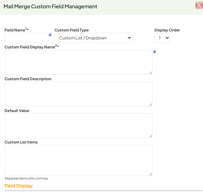Click inside the Custom List Items textarea
The height and width of the screenshot is (194, 203).
tap(78, 160)
